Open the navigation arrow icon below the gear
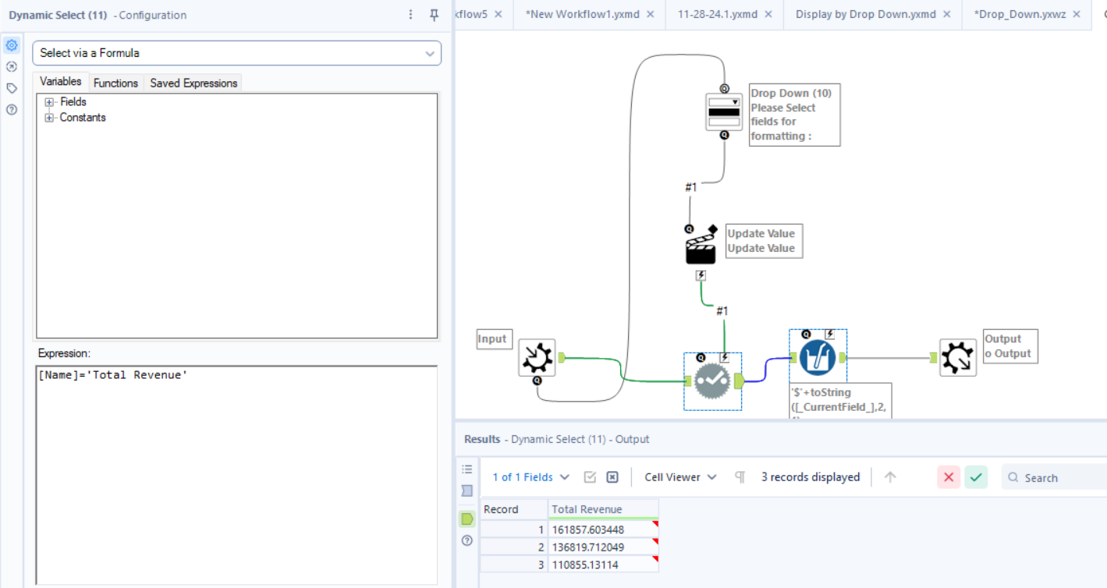 (11, 66)
